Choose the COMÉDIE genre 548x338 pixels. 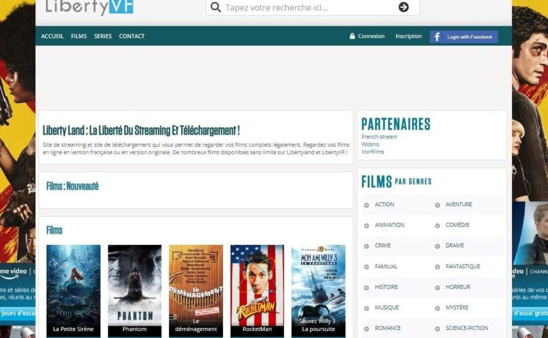pos(457,225)
